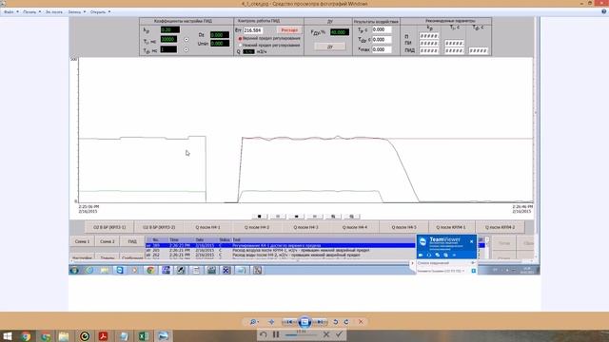Click first chart control button below graph
Screen dimensions: 609x342
click(260, 217)
